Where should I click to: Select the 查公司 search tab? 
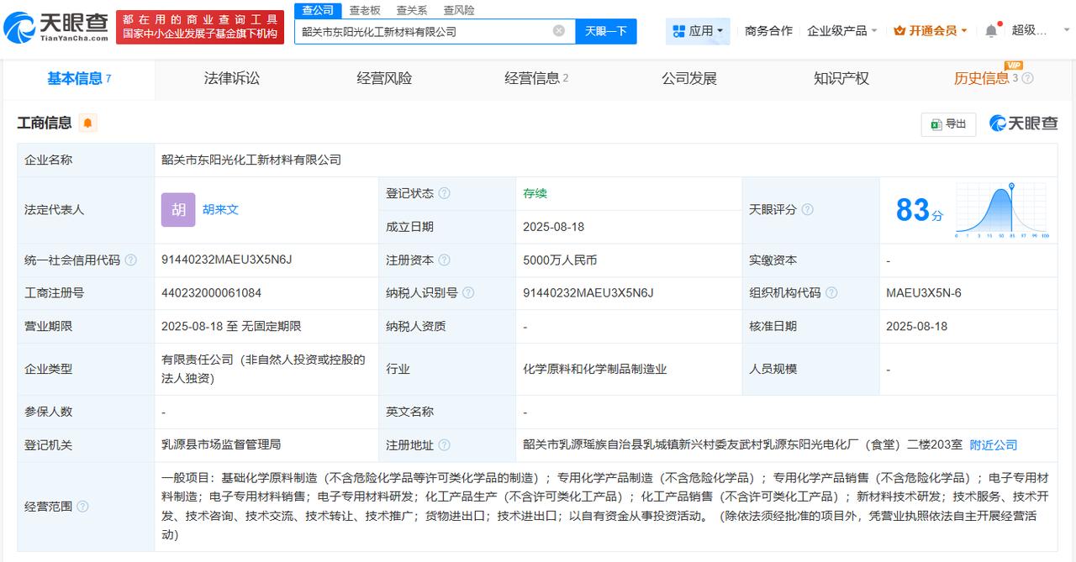point(318,10)
